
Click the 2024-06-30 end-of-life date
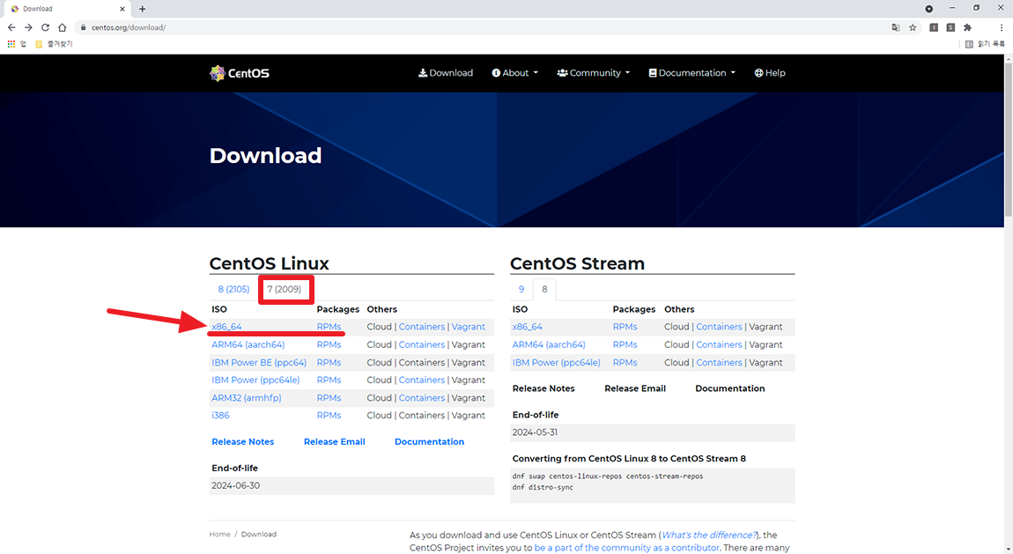235,485
